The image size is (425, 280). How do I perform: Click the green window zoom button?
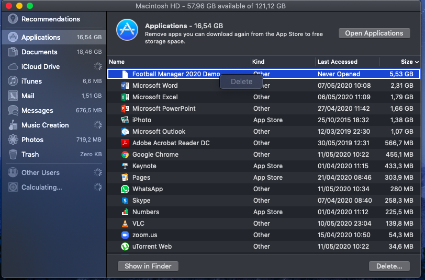pos(30,6)
